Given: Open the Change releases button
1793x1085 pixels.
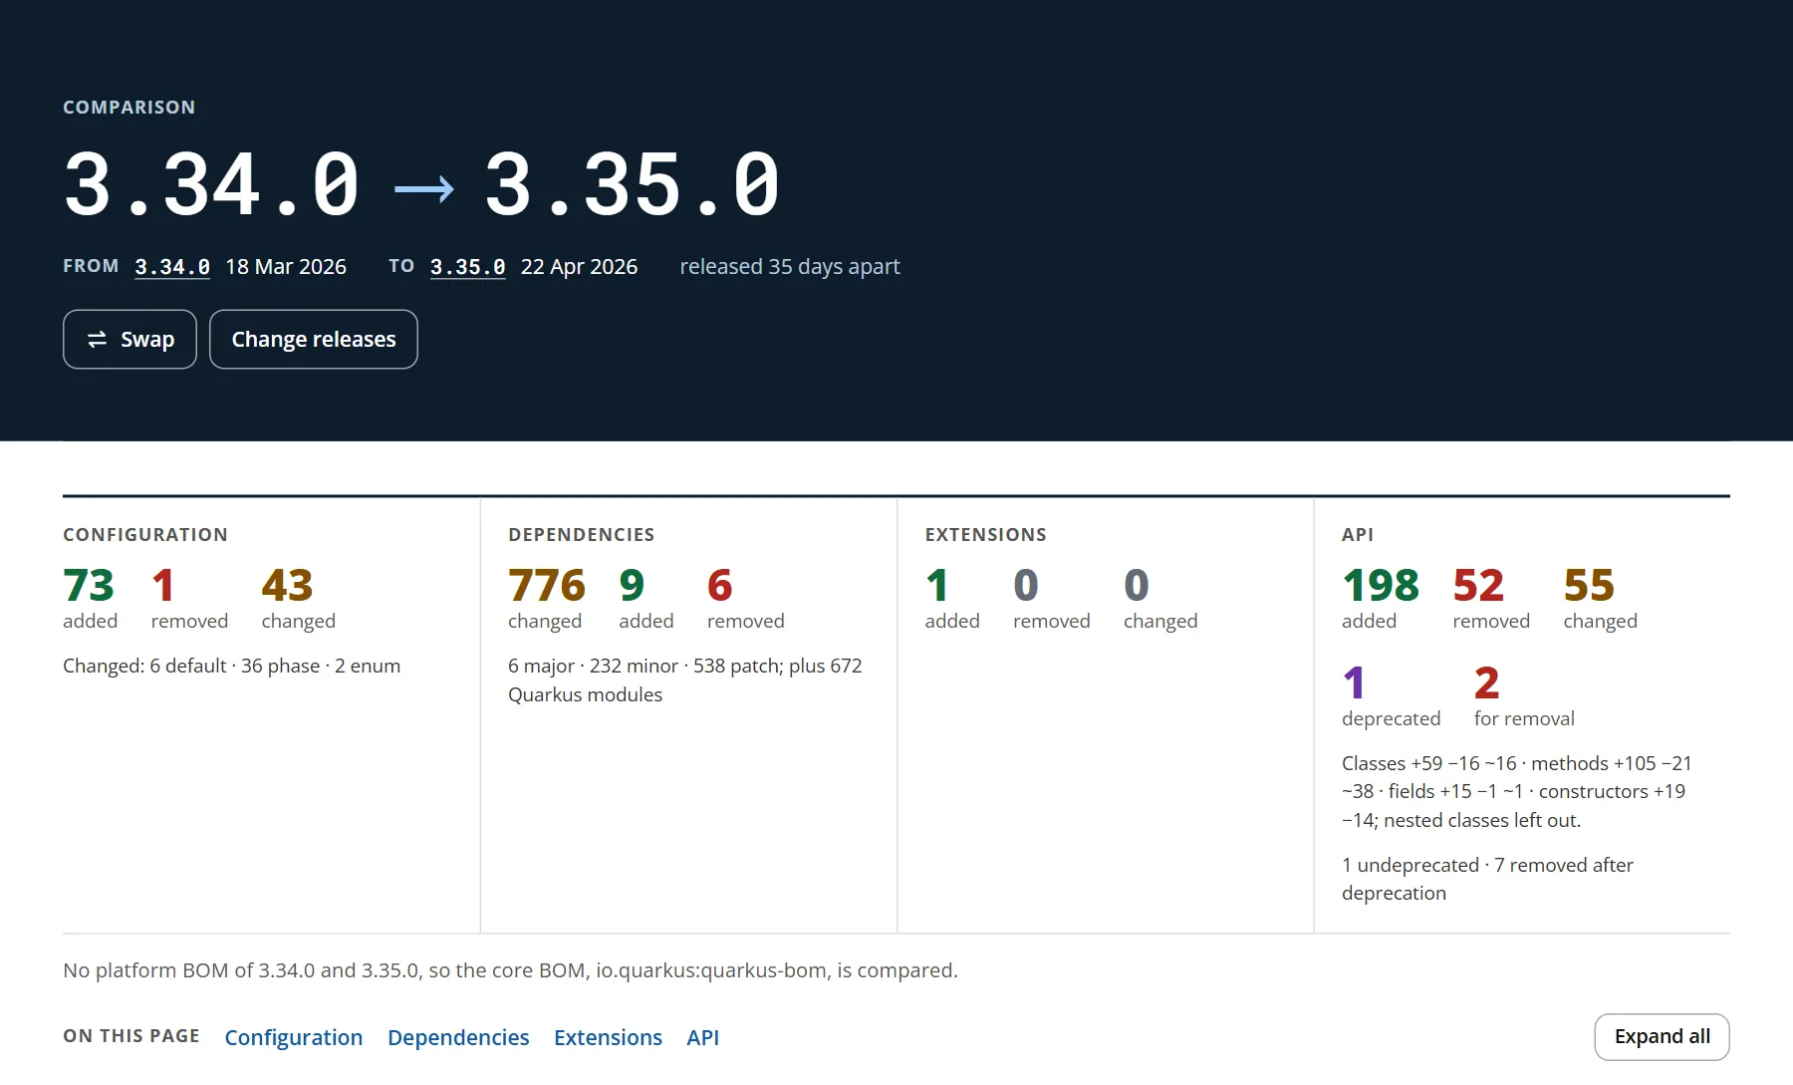Looking at the screenshot, I should point(314,340).
